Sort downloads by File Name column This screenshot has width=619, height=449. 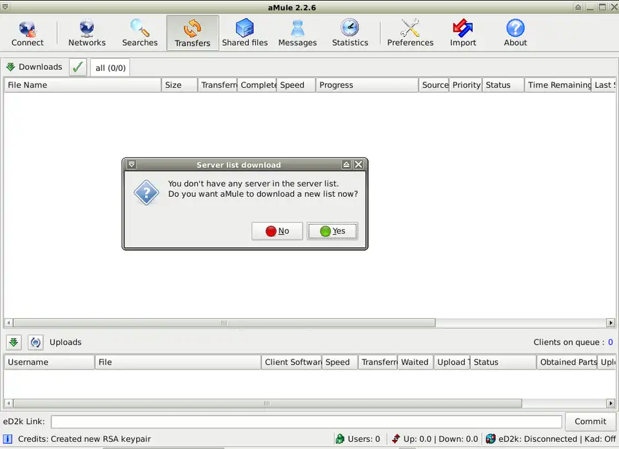pos(82,85)
